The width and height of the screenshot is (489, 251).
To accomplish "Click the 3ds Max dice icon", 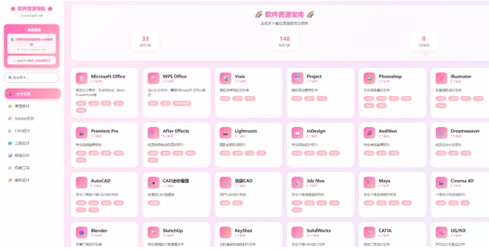I will click(x=297, y=183).
